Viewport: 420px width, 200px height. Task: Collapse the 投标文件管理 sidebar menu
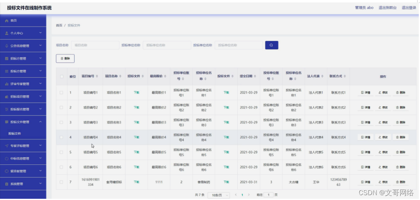(23, 122)
